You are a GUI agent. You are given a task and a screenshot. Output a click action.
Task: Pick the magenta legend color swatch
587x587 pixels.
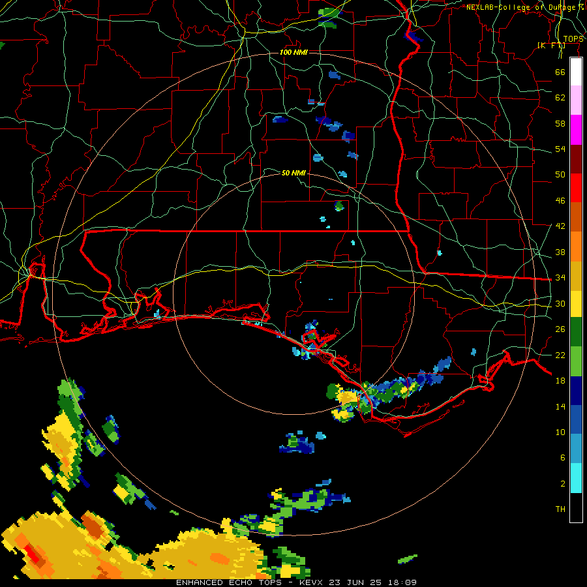(x=576, y=130)
